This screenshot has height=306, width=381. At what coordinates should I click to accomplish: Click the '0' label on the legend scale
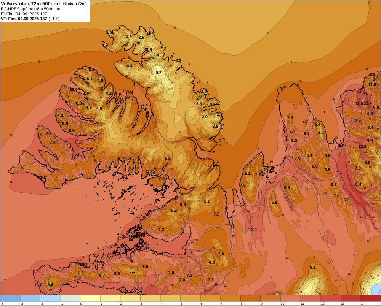pyautogui.click(x=81, y=304)
